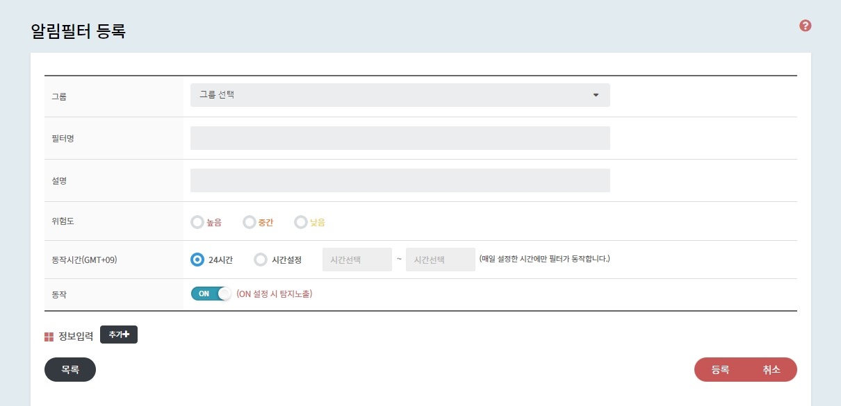Open the 그룹 선택 dropdown

[400, 95]
